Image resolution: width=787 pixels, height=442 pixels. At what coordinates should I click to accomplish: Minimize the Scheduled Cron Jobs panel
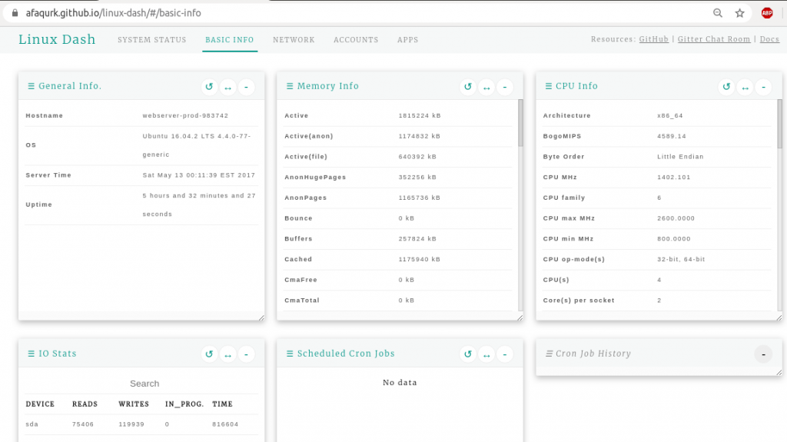coord(504,354)
